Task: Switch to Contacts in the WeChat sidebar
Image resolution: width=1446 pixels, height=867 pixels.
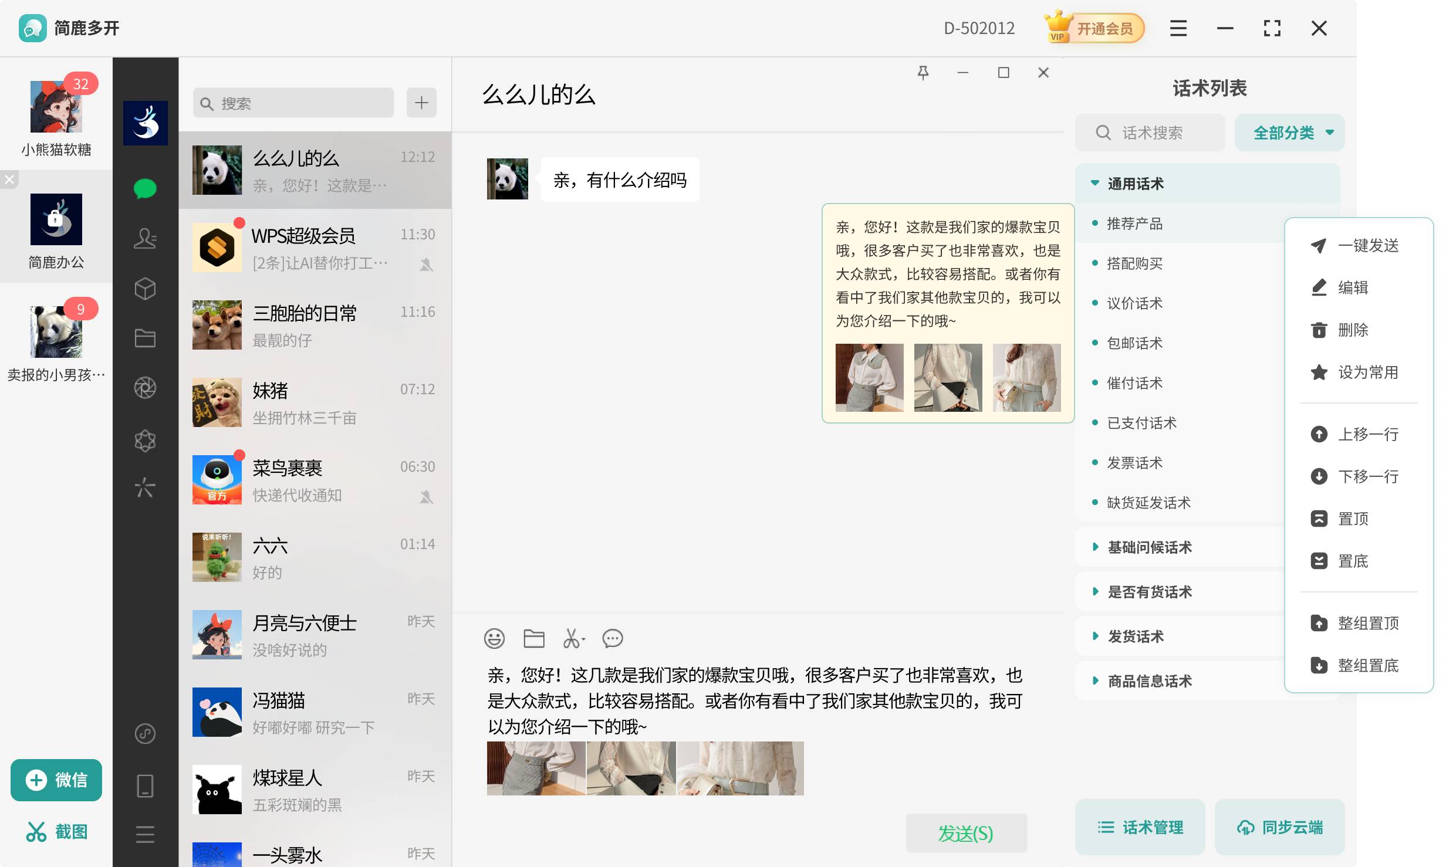Action: 144,238
